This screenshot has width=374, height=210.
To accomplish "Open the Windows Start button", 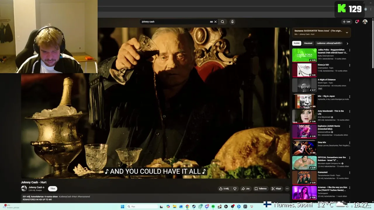I will click(122, 206).
